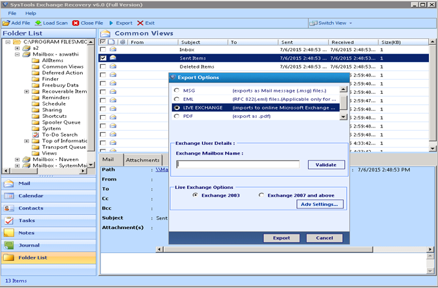
Task: Click mail list scroll up arrow
Action: (432, 42)
